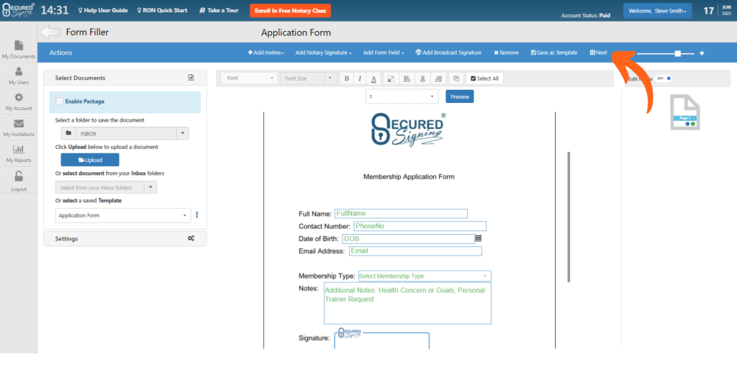The width and height of the screenshot is (737, 370).
Task: Click the DOB date field
Action: click(408, 239)
